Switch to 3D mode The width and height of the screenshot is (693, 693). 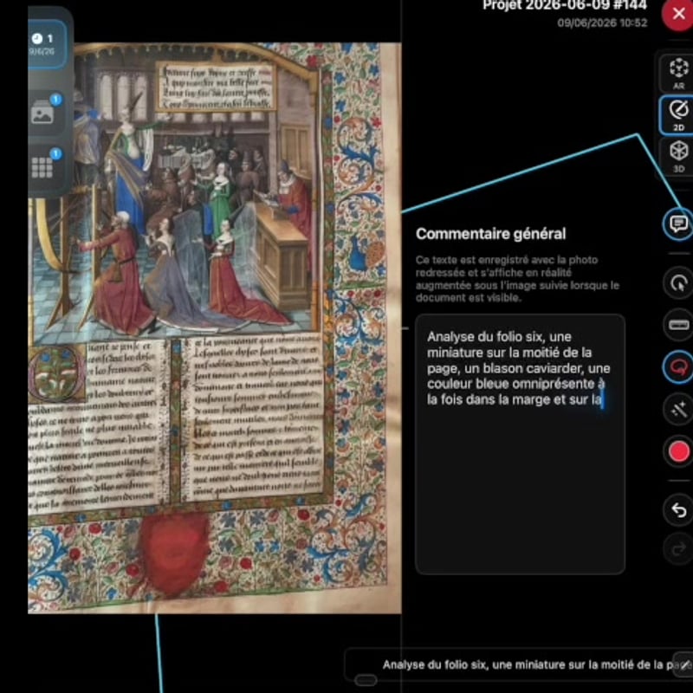678,156
